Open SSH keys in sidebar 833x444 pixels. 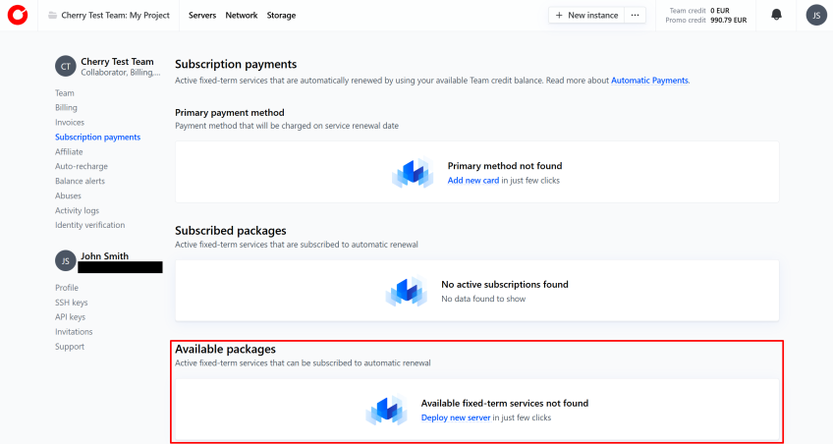pos(71,303)
